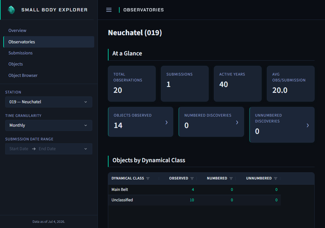The image size is (325, 228).
Task: Open filter icon for Dynamical Class column
Action: pyautogui.click(x=148, y=178)
